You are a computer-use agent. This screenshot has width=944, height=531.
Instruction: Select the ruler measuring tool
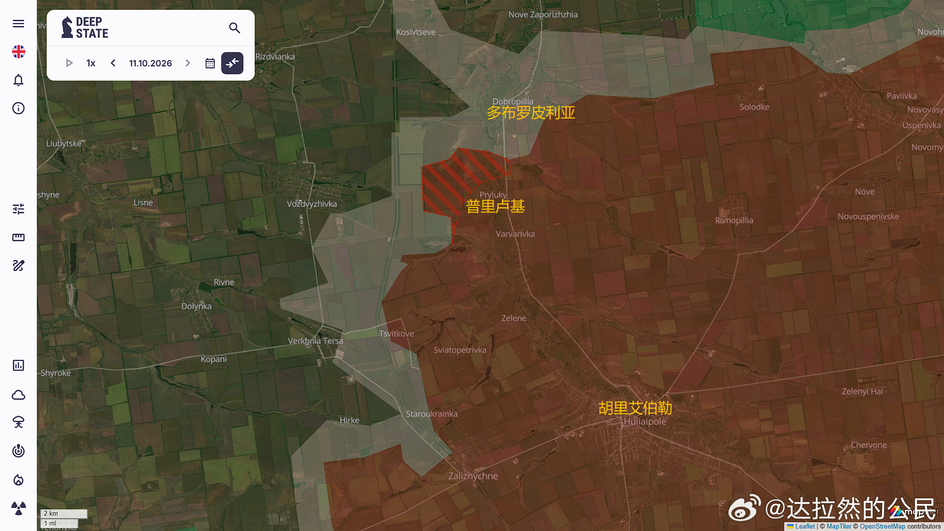18,237
